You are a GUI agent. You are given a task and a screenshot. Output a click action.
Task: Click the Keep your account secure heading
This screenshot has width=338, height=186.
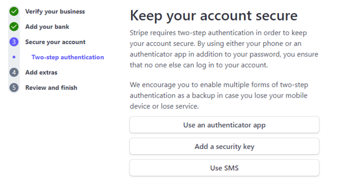coord(214,15)
